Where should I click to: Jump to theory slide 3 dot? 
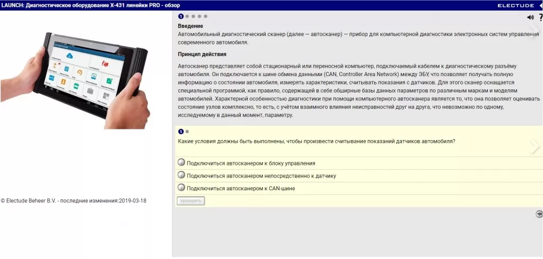[193, 16]
